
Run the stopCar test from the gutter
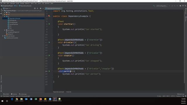(x=49, y=55)
